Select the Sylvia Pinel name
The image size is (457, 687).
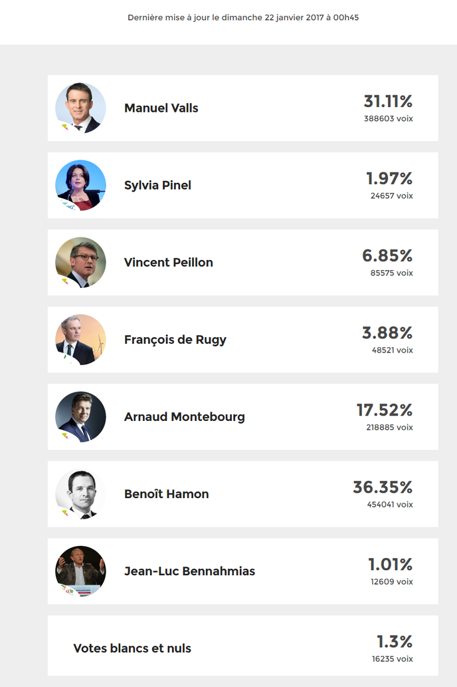click(157, 186)
